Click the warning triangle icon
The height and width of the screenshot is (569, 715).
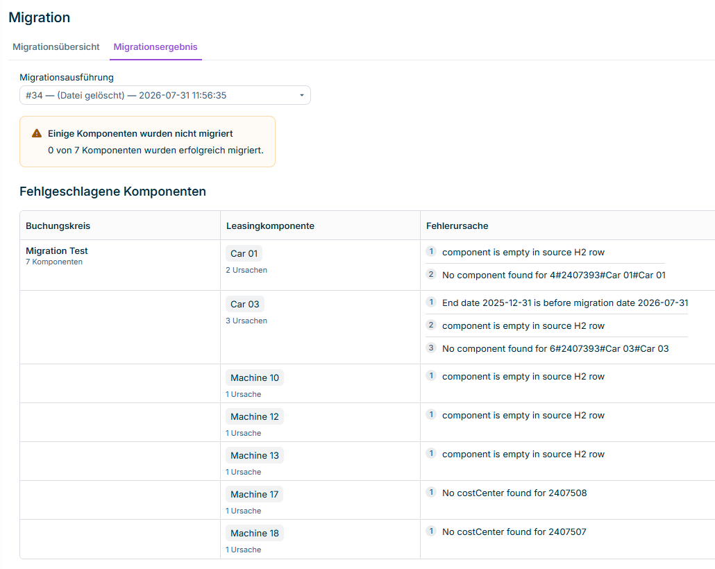click(37, 134)
